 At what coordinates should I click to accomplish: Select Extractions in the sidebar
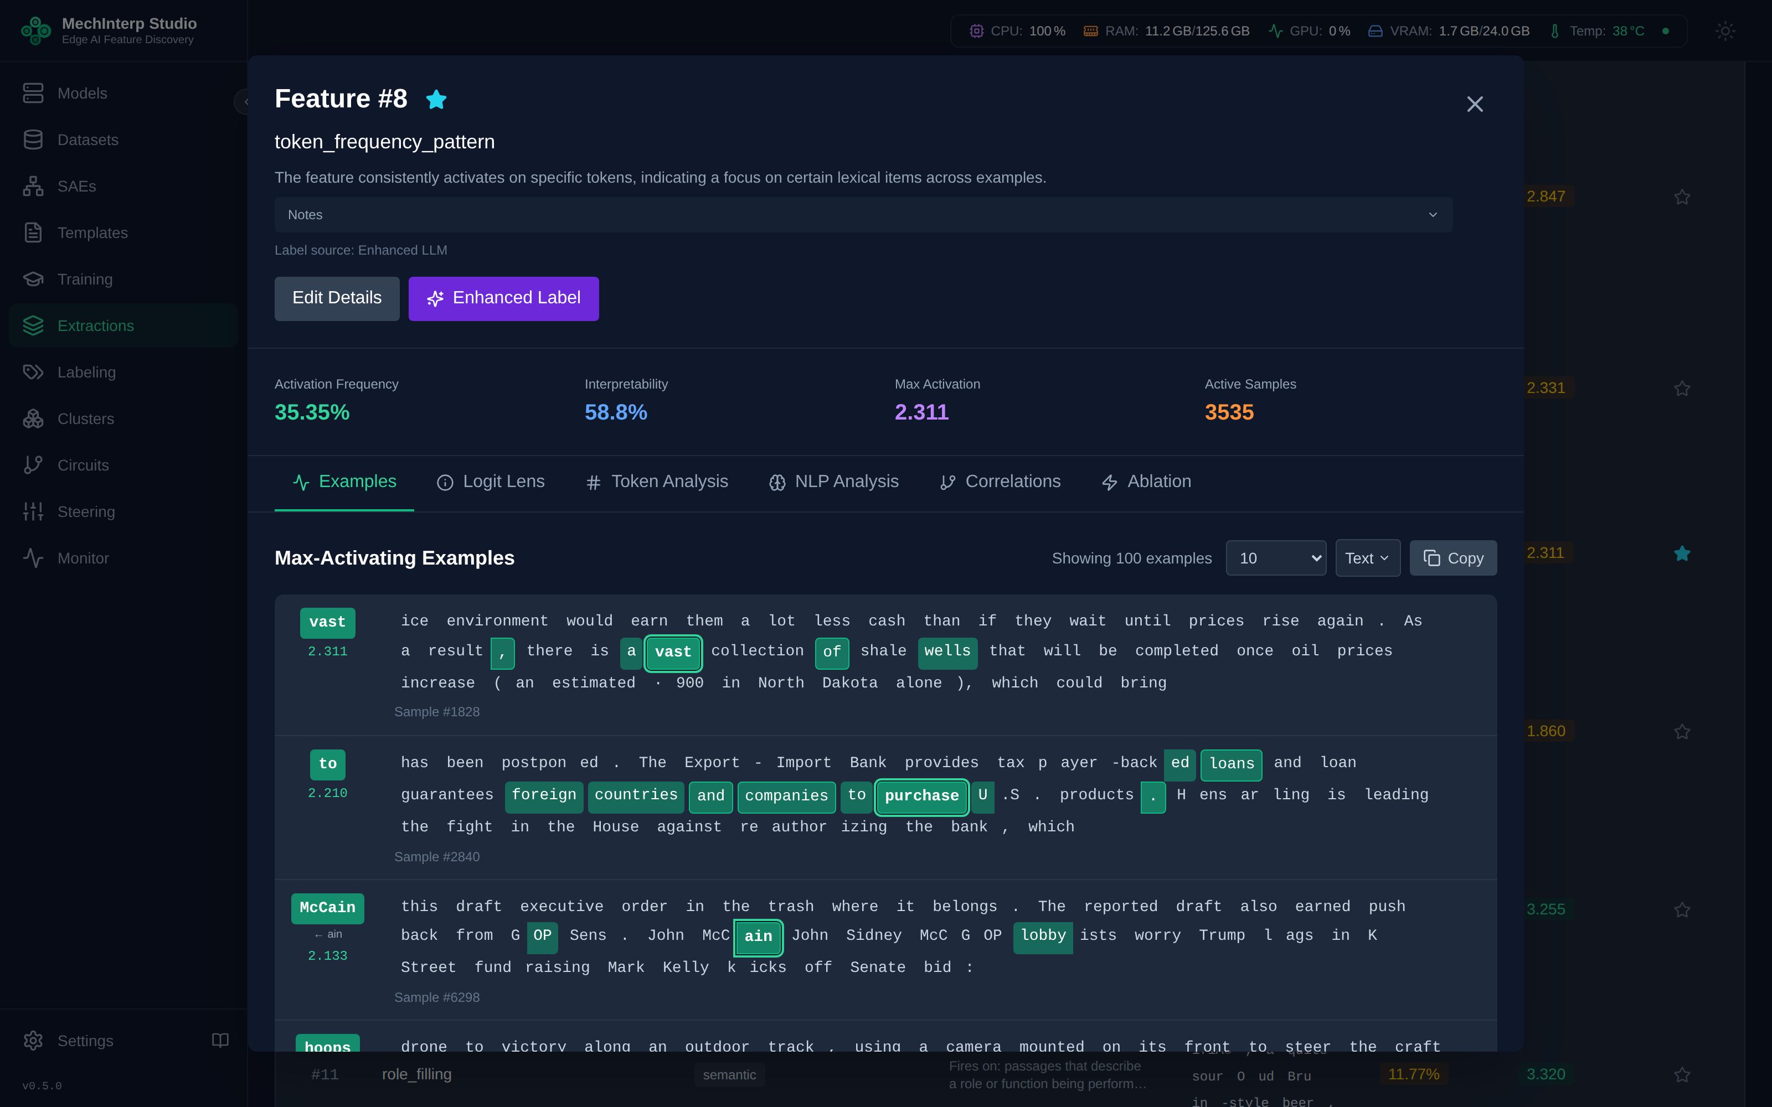click(123, 326)
